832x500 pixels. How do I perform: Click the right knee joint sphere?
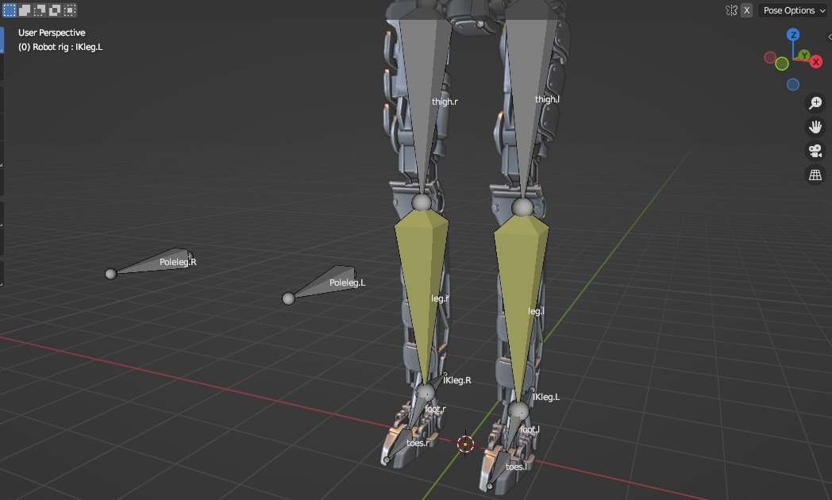[422, 202]
